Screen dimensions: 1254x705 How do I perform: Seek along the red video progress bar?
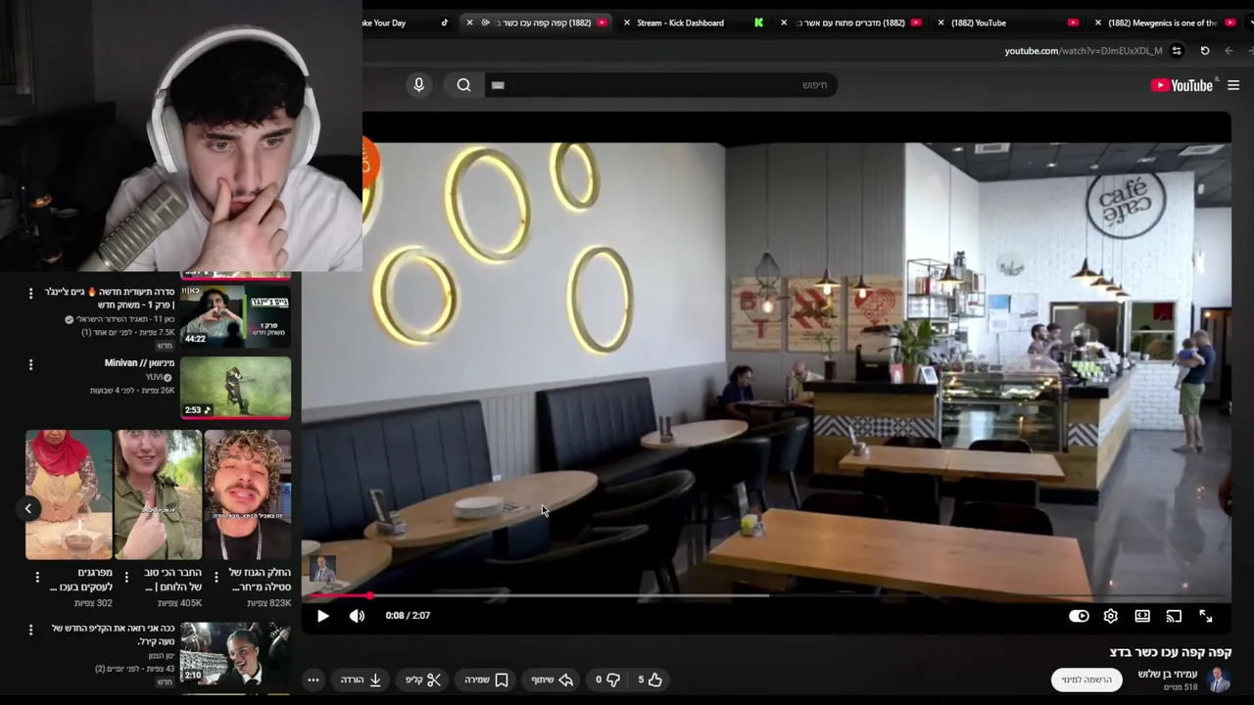click(x=767, y=595)
